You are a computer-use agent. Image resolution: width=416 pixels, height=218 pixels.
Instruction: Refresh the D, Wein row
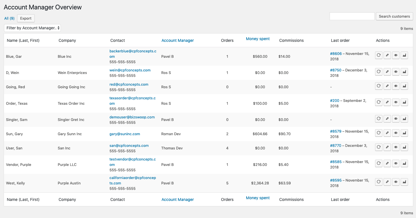(x=378, y=72)
